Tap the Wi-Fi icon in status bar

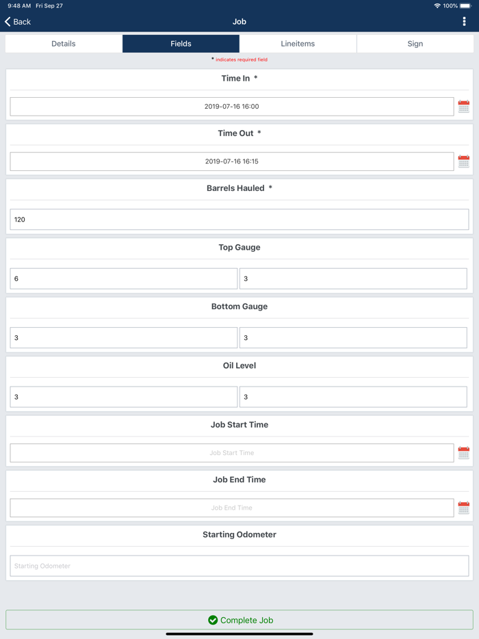point(437,5)
